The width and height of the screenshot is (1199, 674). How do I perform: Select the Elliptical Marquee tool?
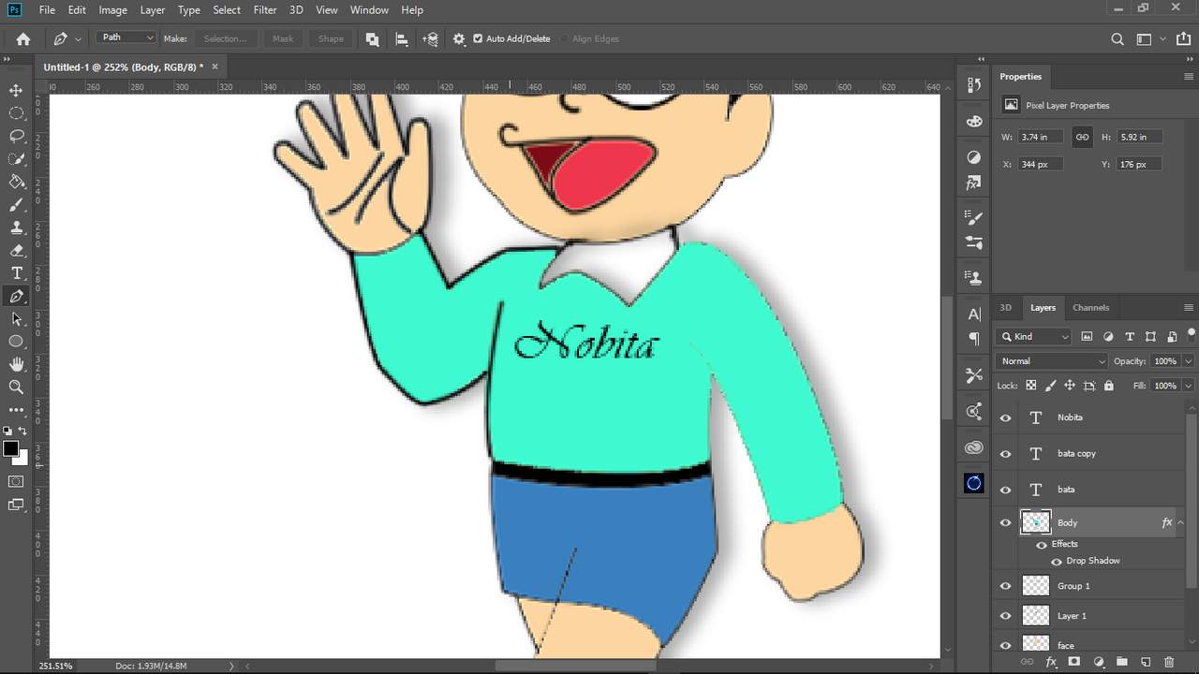tap(16, 113)
